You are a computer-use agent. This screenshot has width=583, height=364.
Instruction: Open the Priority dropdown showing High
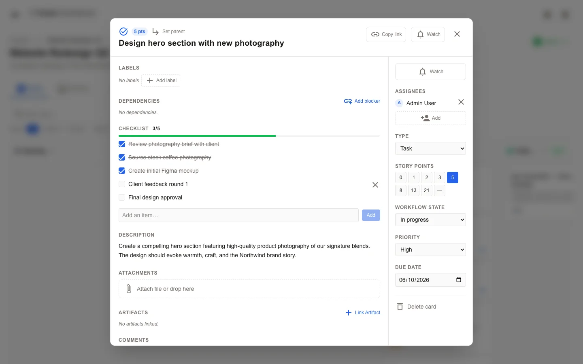point(430,250)
